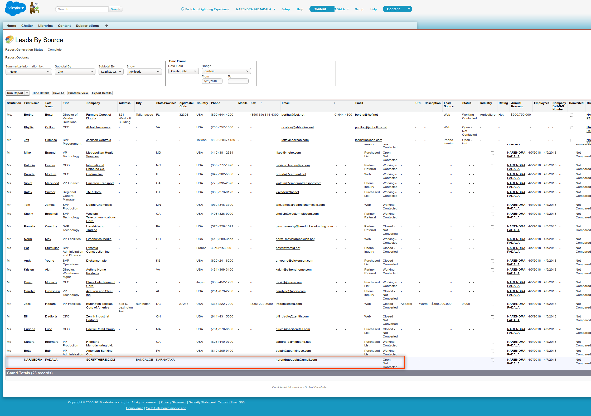This screenshot has height=416, width=591.
Task: Click the Leads By Source report icon
Action: 9,40
